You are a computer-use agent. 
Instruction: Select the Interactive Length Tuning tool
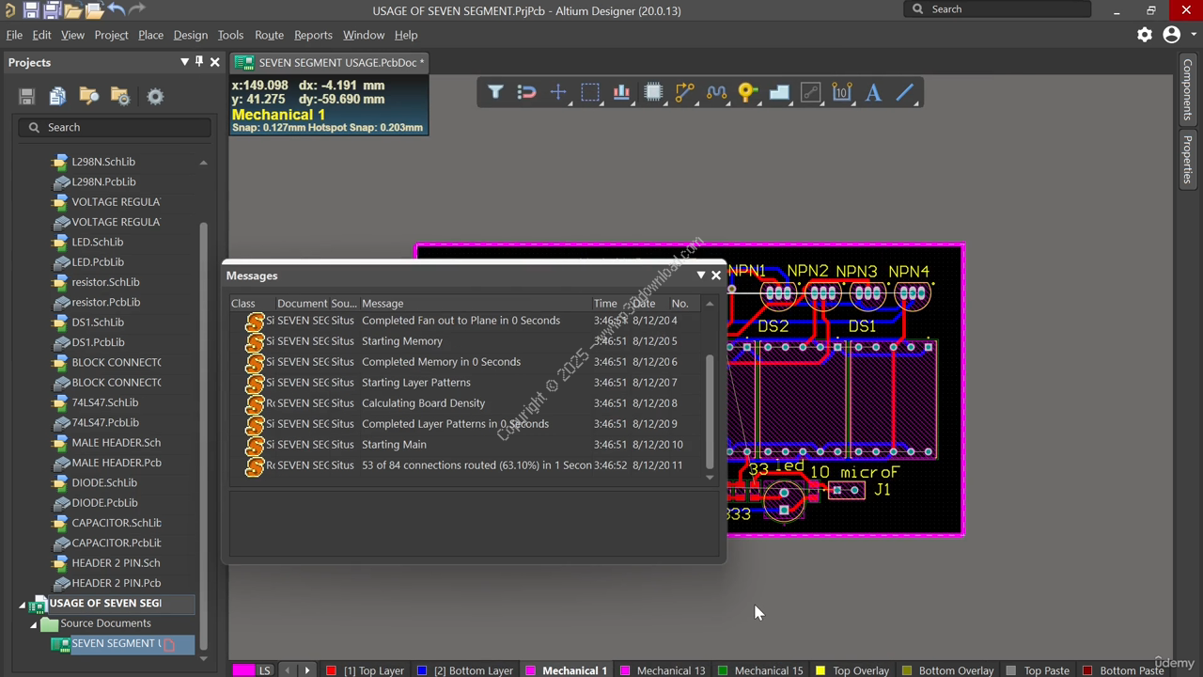pyautogui.click(x=716, y=92)
